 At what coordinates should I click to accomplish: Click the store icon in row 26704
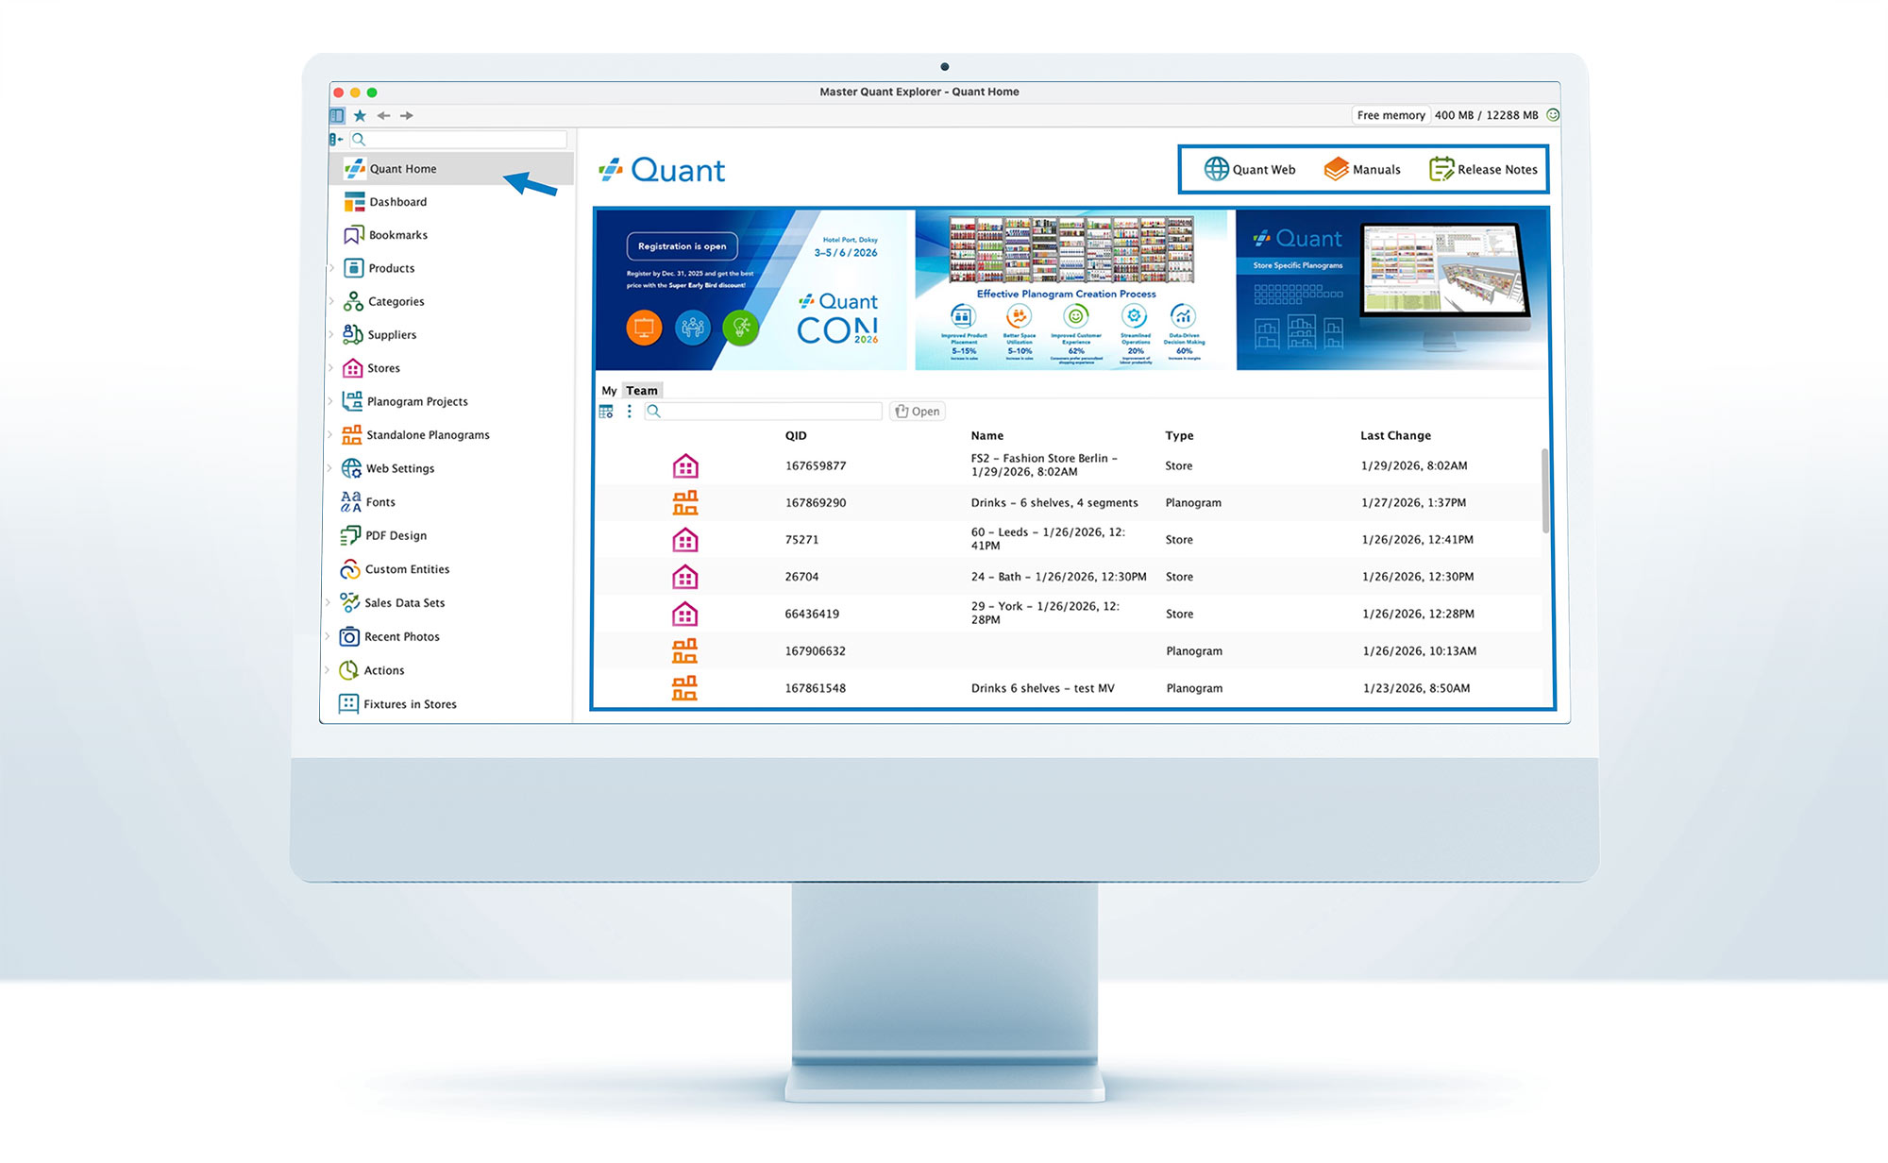pyautogui.click(x=685, y=577)
